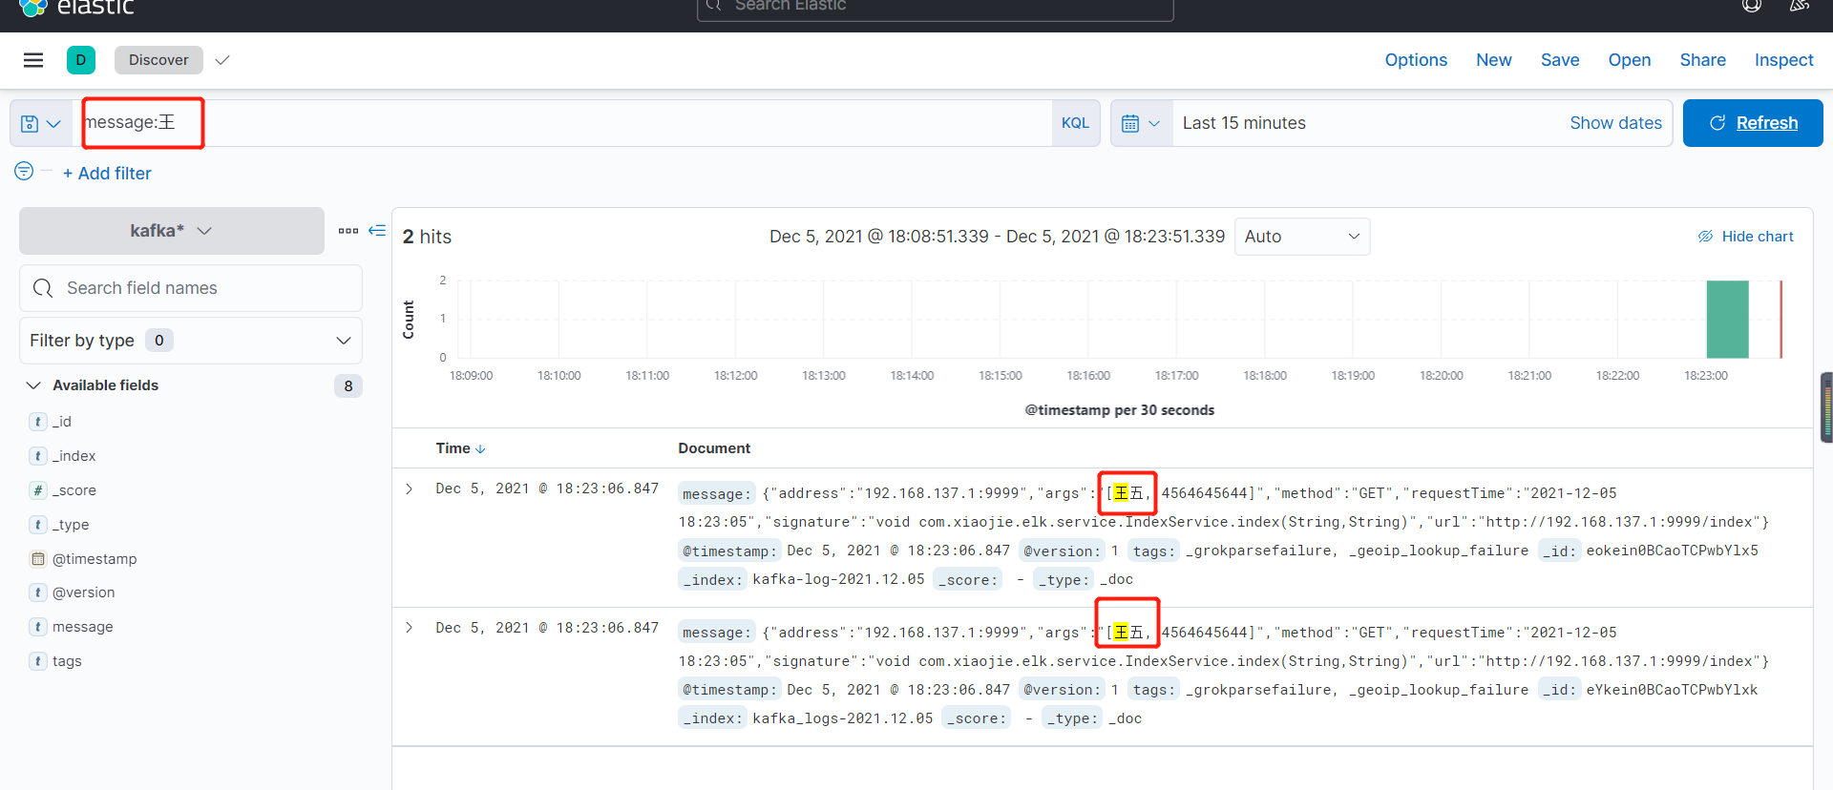The image size is (1833, 790).
Task: Click Open in the top menu
Action: (x=1630, y=60)
